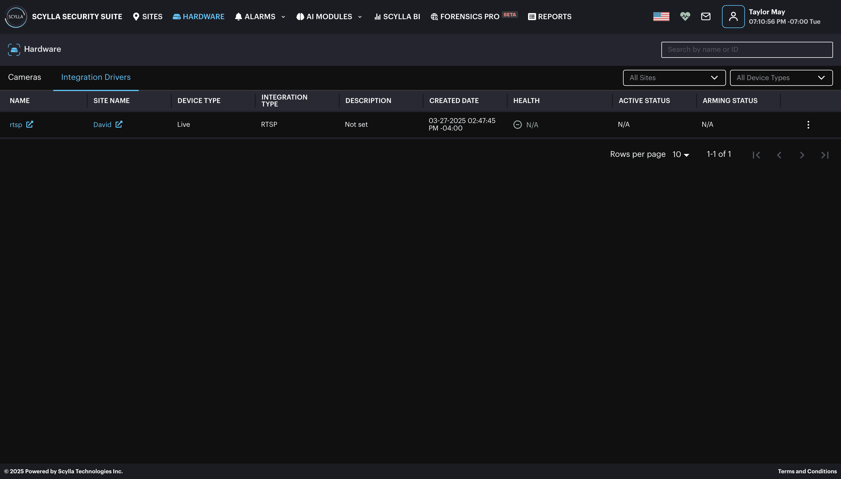The width and height of the screenshot is (841, 479).
Task: Click the RTSP integration type cell
Action: [269, 124]
